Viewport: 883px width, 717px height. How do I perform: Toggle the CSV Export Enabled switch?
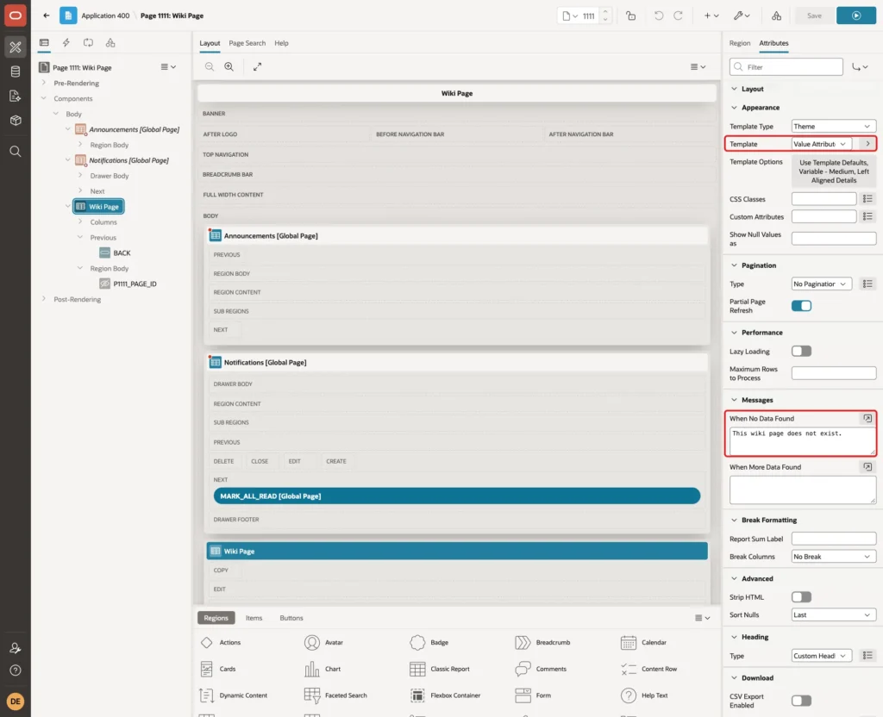coord(801,701)
